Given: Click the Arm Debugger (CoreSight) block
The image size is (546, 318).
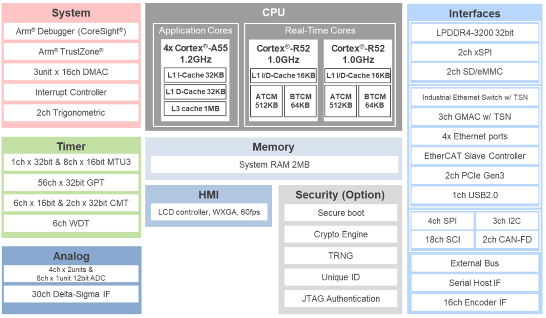Looking at the screenshot, I should [71, 31].
